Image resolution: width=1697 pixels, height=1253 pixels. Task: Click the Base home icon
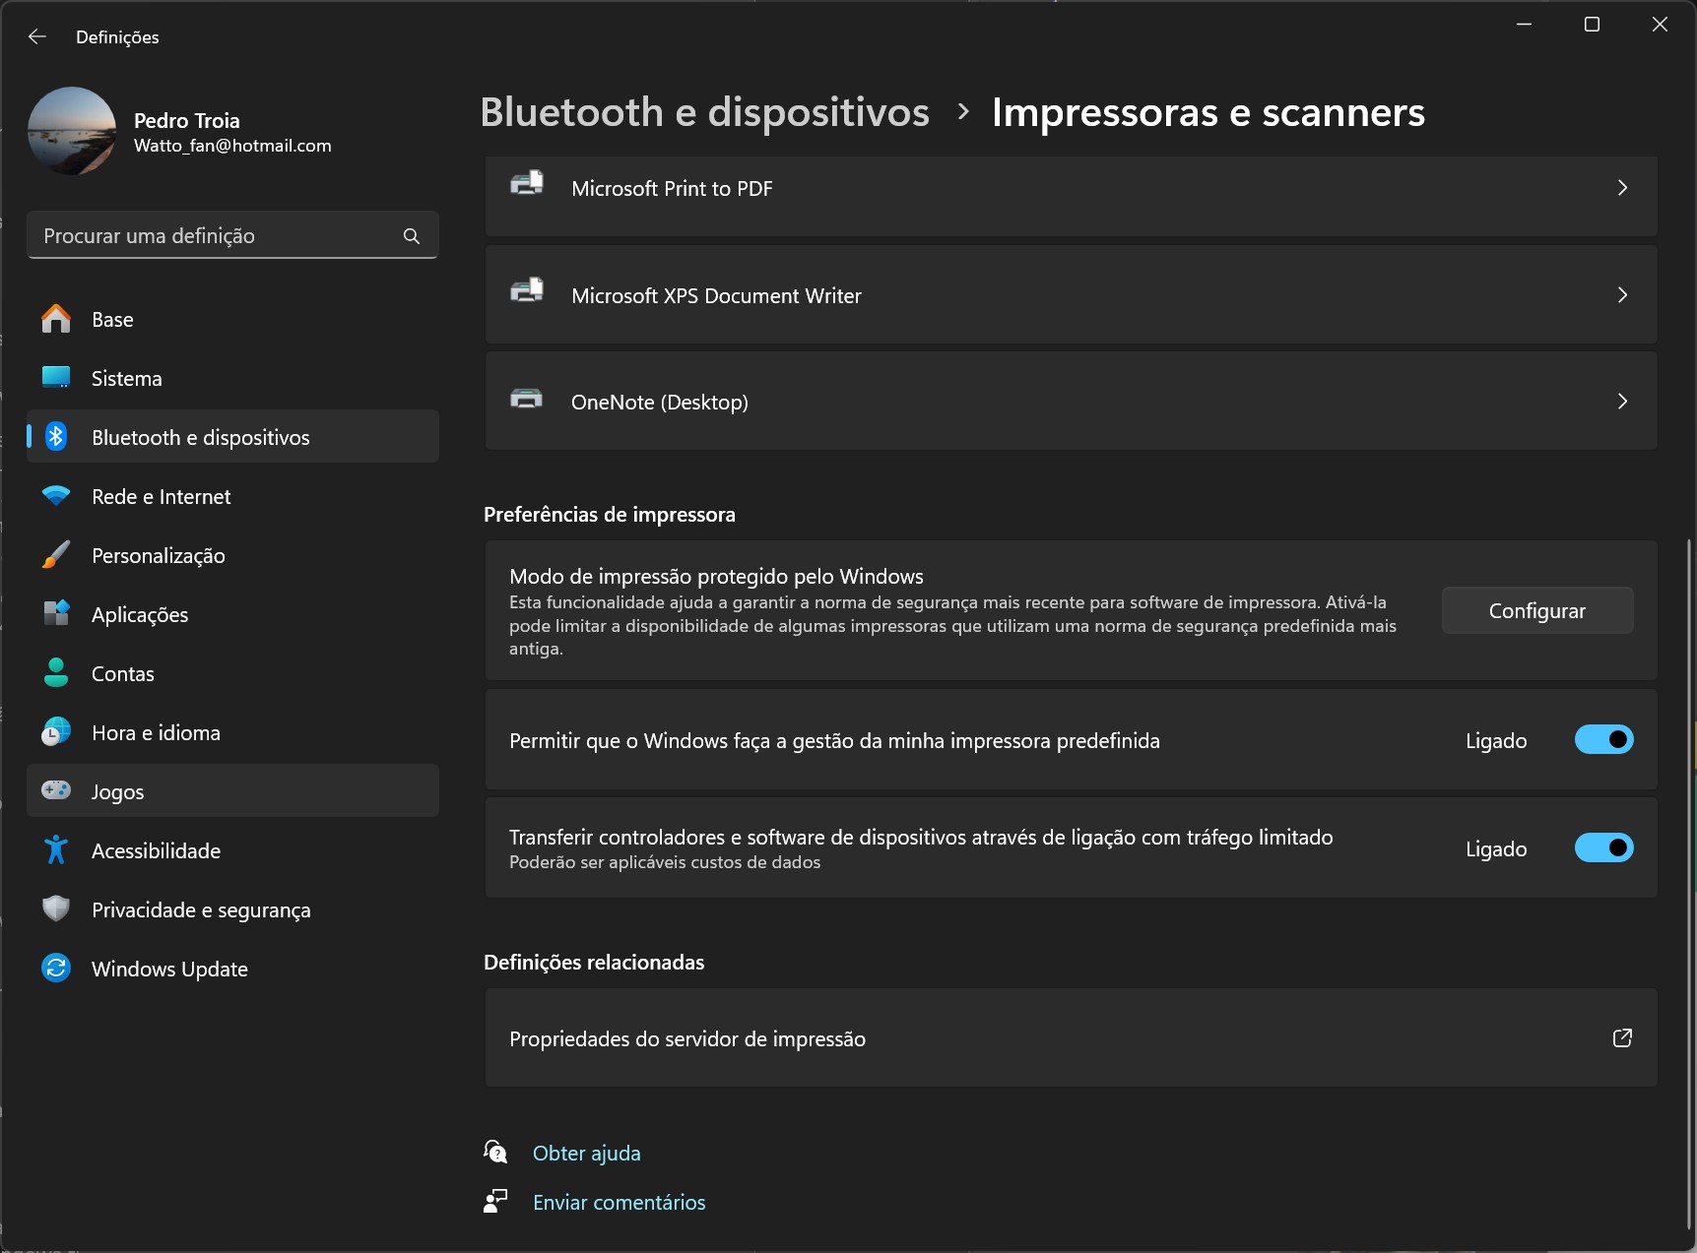(x=56, y=319)
